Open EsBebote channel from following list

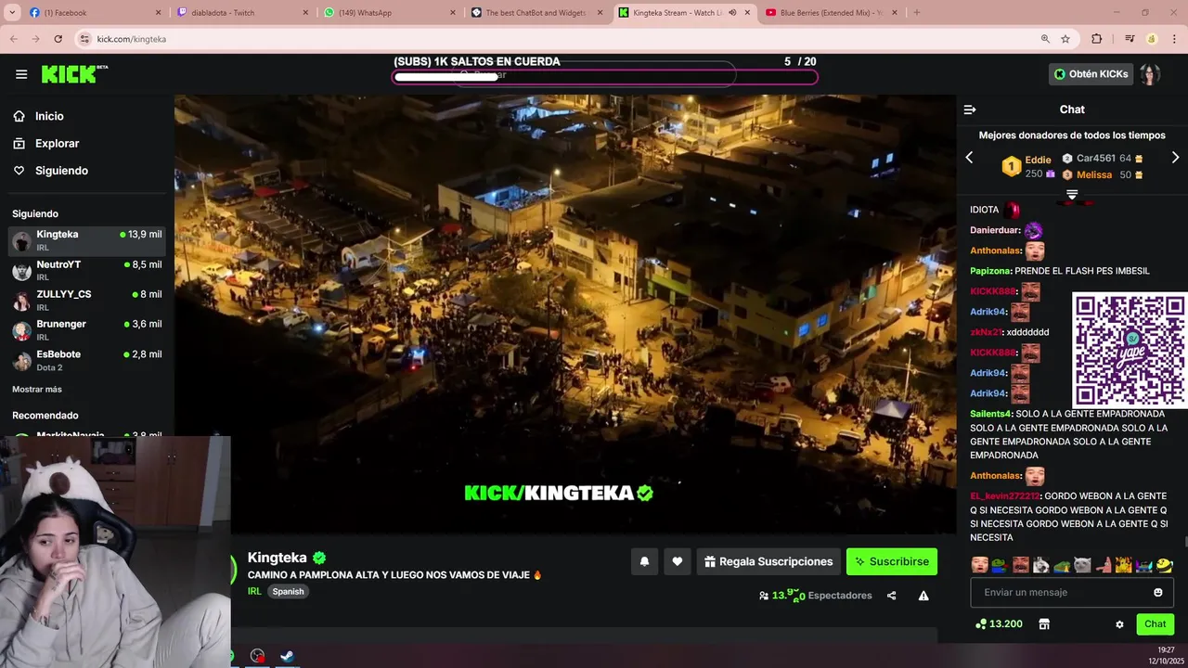point(87,360)
